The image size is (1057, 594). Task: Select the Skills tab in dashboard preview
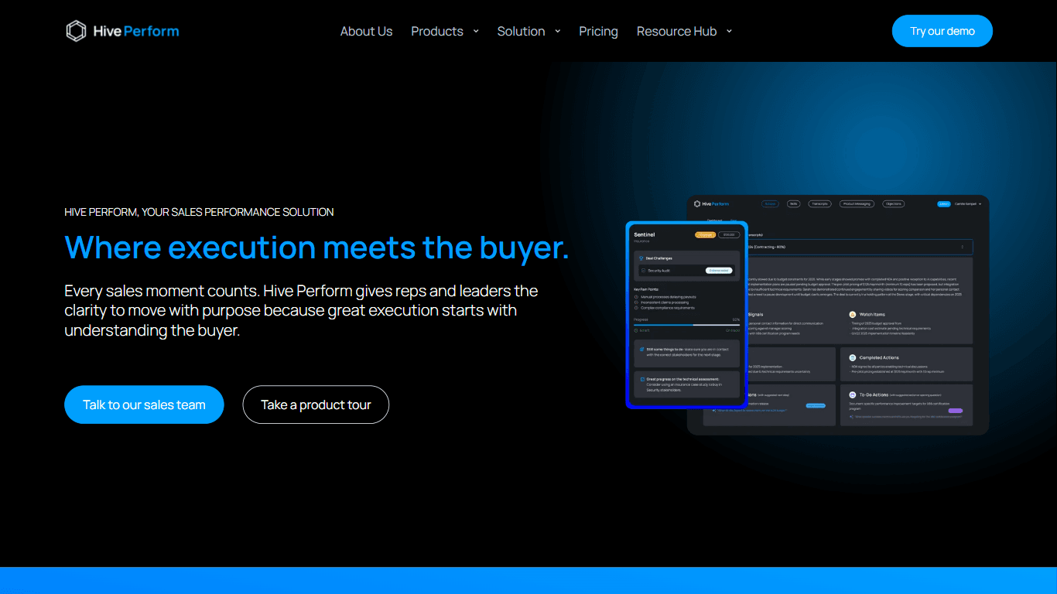point(793,204)
